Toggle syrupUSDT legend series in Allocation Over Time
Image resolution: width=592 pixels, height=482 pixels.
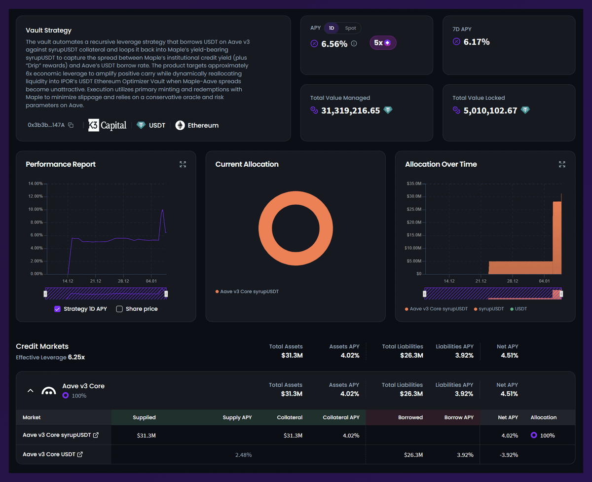tap(489, 309)
